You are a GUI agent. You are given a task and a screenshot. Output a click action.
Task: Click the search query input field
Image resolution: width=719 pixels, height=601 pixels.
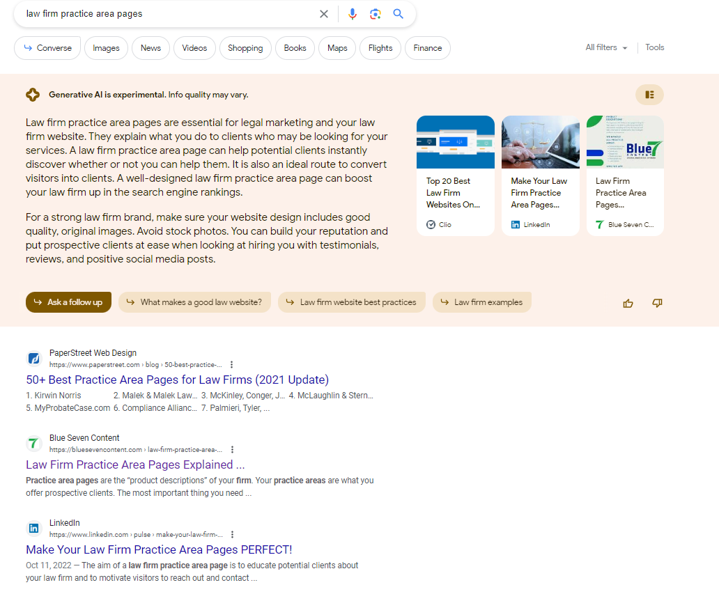(170, 14)
